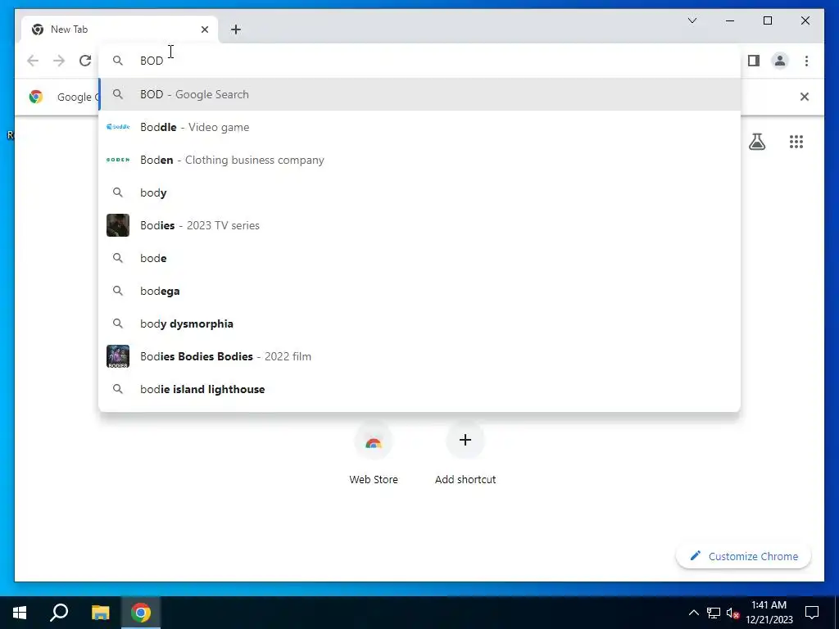The width and height of the screenshot is (839, 629).
Task: Open the notification center icon
Action: point(812,613)
